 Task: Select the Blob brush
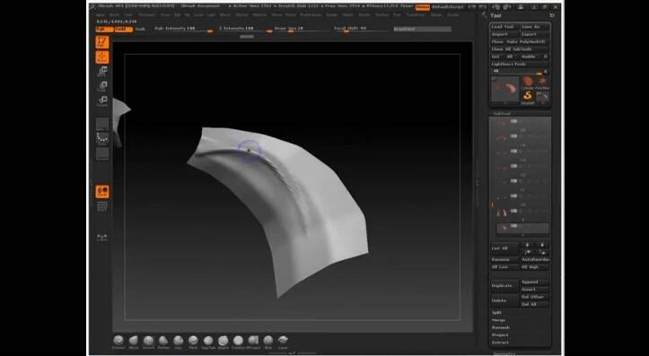pos(268,342)
